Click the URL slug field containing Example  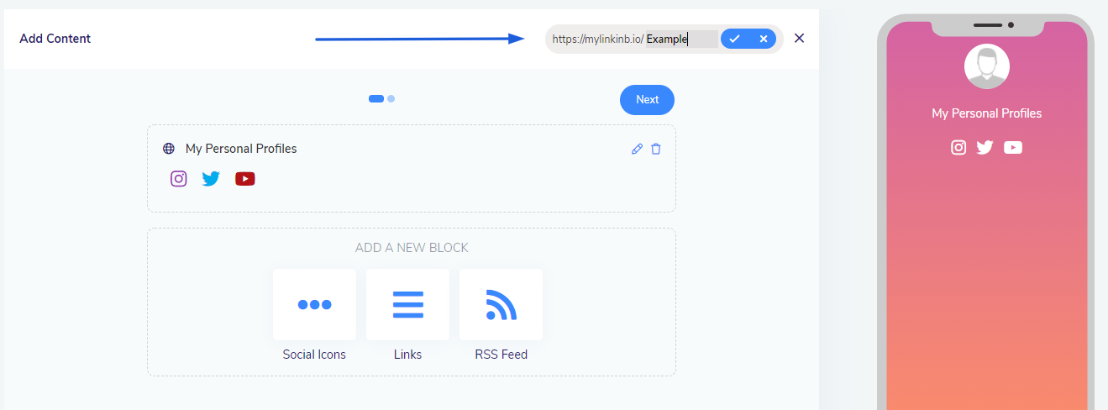(680, 39)
